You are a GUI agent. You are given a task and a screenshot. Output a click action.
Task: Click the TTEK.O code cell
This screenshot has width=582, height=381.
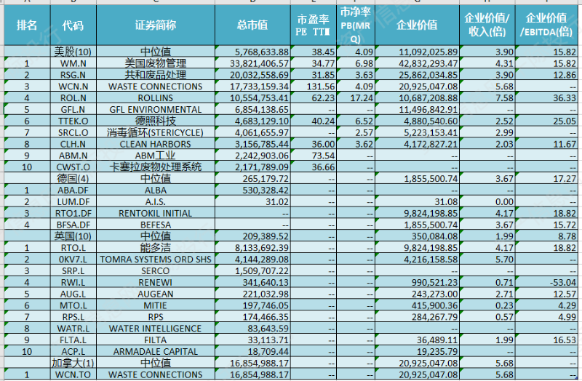[73, 121]
